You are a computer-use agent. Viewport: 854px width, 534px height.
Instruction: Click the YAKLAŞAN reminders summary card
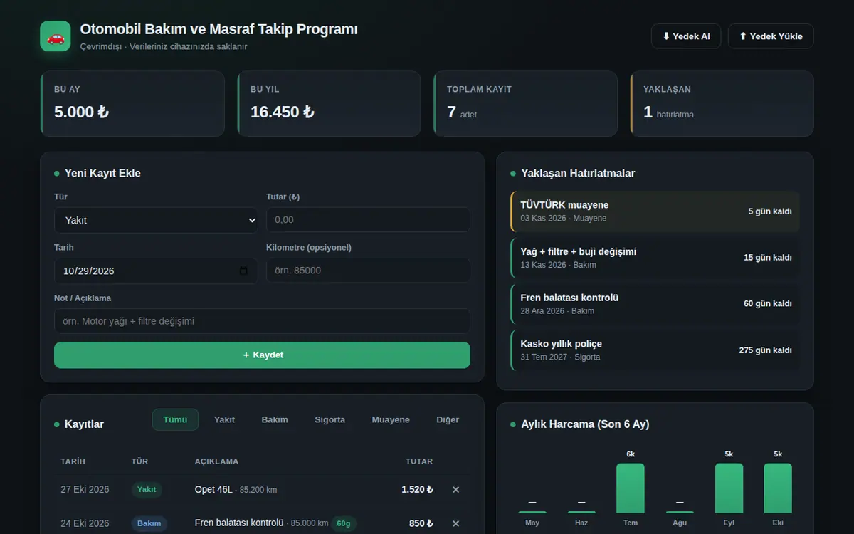pyautogui.click(x=722, y=104)
